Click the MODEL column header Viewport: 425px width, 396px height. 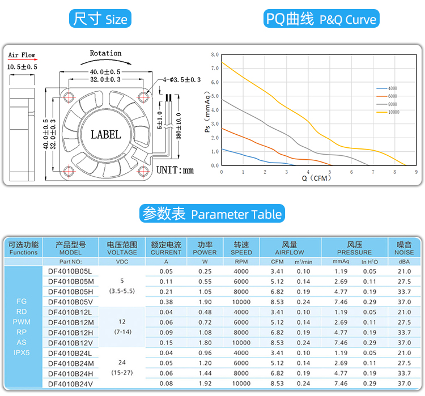(70, 249)
